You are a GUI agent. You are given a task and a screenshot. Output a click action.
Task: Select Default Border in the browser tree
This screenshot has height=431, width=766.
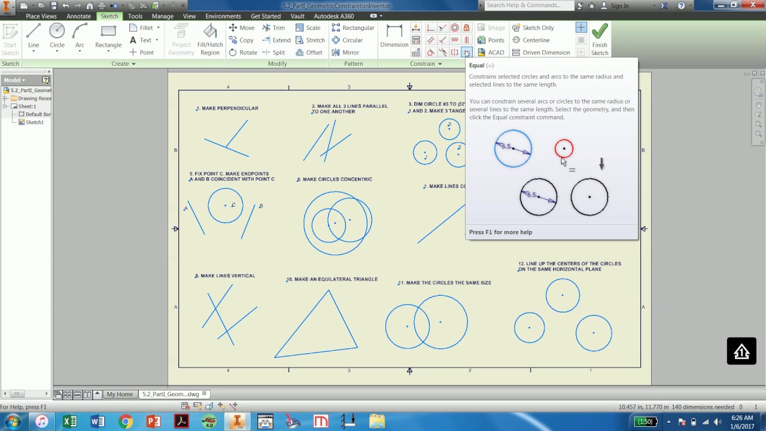coord(35,114)
